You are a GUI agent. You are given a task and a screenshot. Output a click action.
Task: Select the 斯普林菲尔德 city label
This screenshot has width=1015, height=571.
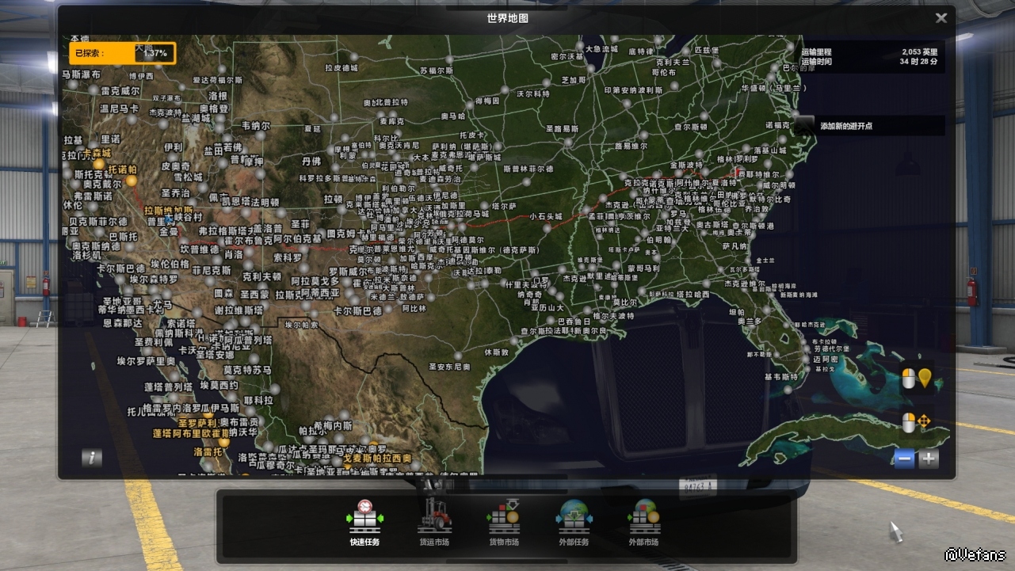tap(529, 169)
